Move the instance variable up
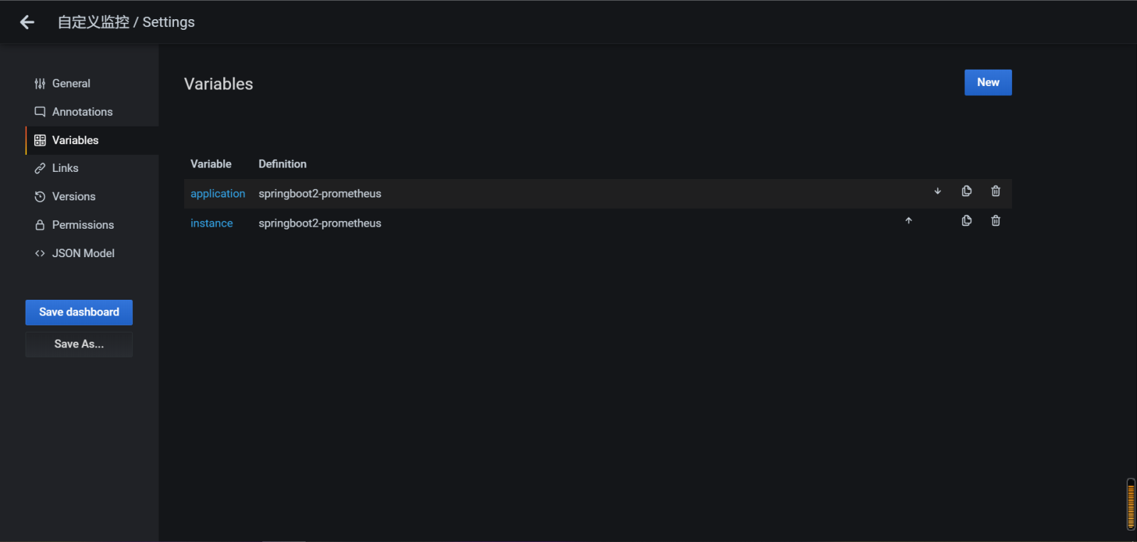1137x542 pixels. point(909,221)
